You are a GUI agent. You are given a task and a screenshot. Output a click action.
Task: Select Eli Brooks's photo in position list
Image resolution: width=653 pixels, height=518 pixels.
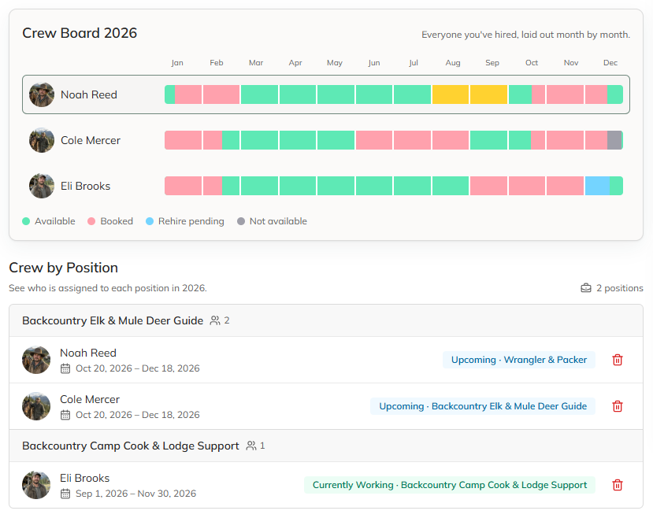(x=36, y=485)
